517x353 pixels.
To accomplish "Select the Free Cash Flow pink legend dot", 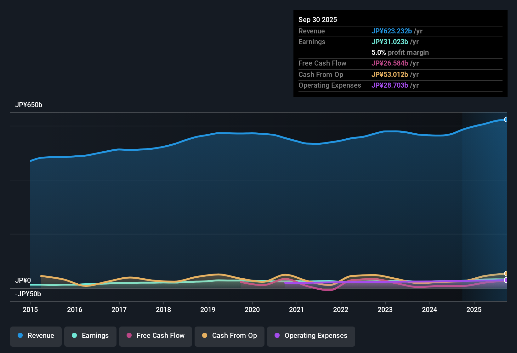I will tap(129, 336).
